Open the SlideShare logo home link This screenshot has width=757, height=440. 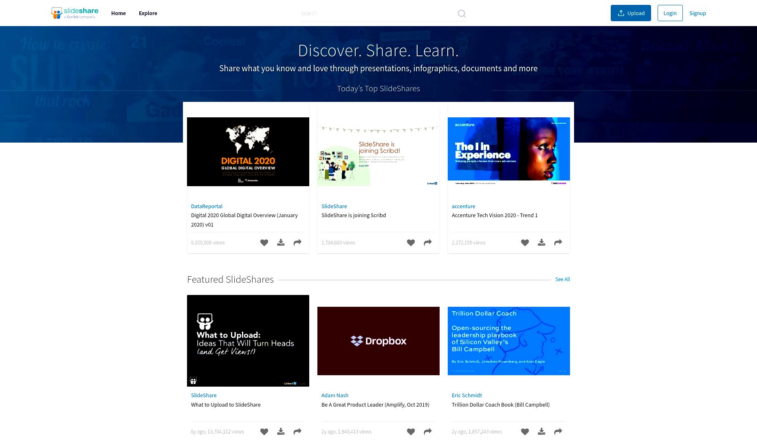[75, 13]
